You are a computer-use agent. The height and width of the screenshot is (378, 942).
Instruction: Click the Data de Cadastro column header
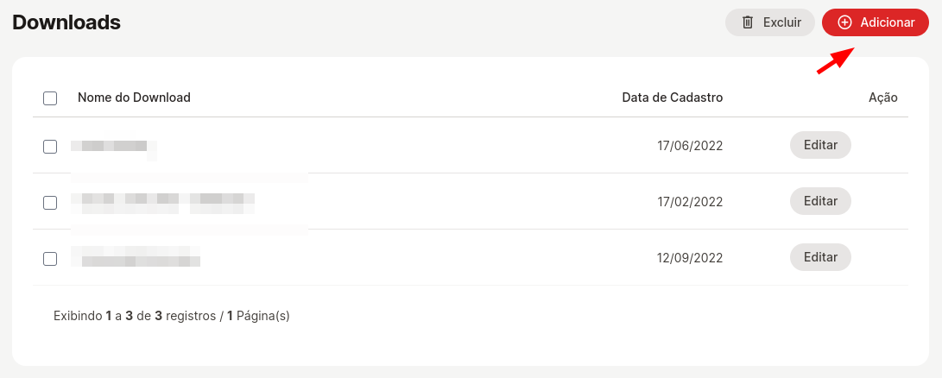[673, 98]
